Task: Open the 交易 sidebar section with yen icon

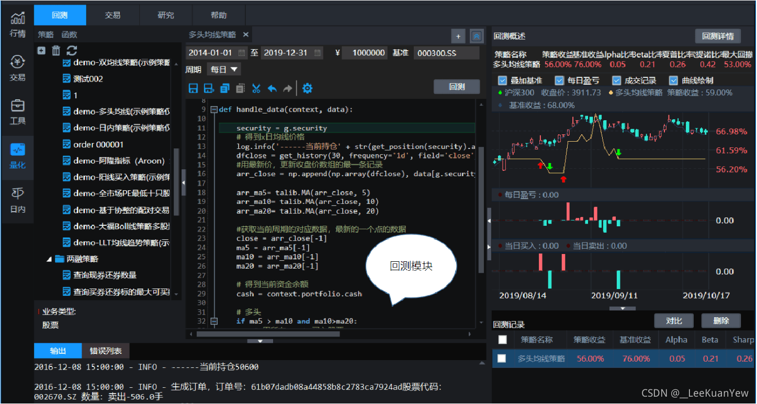Action: 17,68
